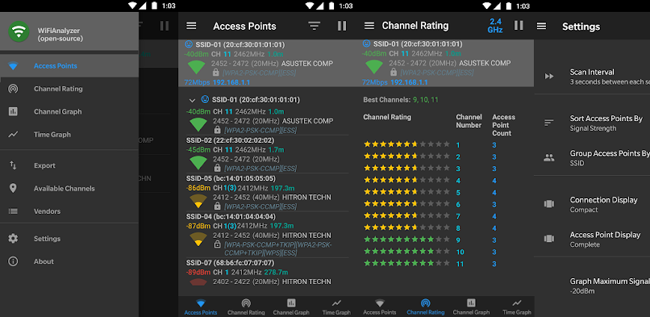Select Channel Rating in the navigation drawer

[x=58, y=89]
